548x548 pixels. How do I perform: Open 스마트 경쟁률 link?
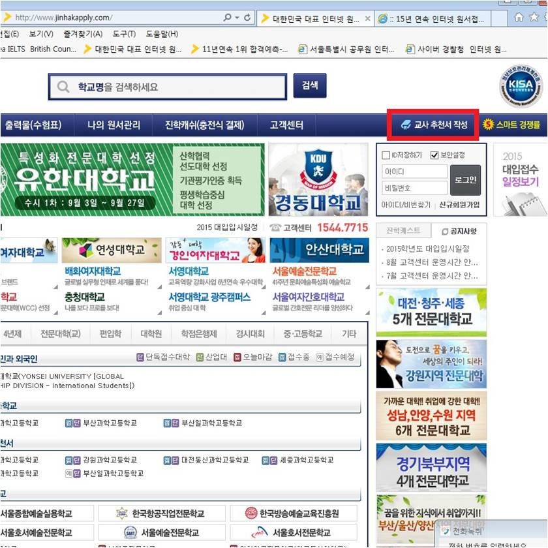511,125
